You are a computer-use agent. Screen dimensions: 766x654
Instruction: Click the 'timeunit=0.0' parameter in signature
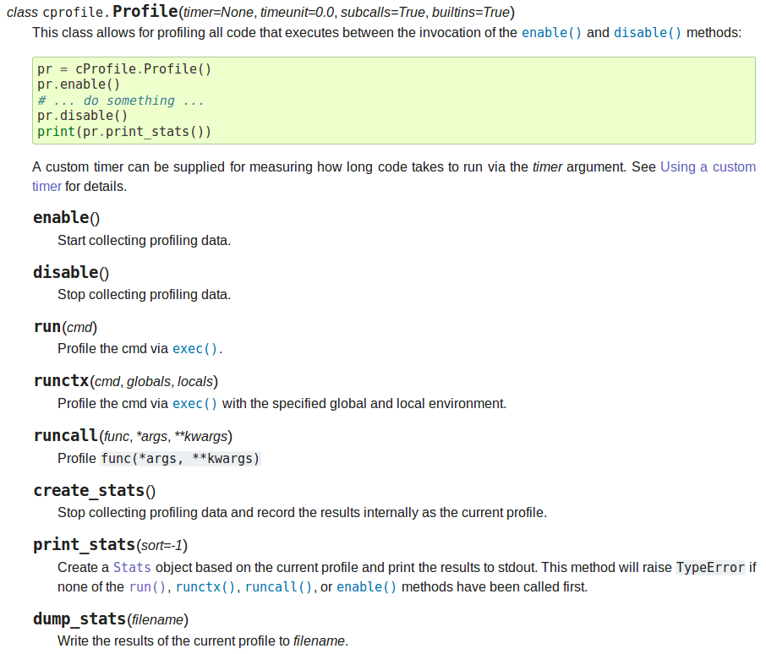(x=297, y=12)
